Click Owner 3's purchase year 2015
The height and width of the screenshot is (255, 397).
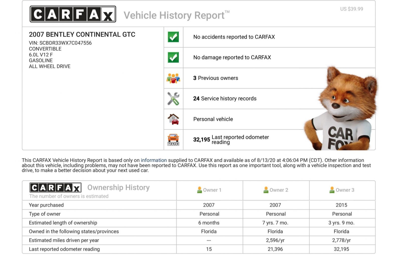pos(341,205)
